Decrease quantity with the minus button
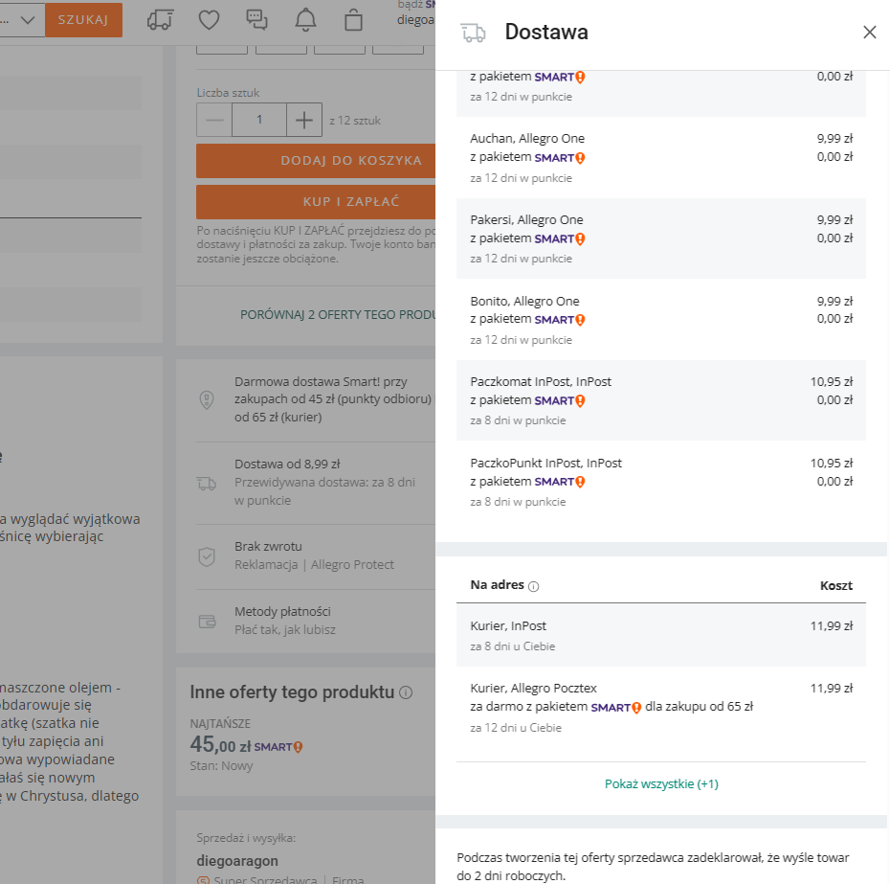890x884 pixels. click(x=214, y=120)
